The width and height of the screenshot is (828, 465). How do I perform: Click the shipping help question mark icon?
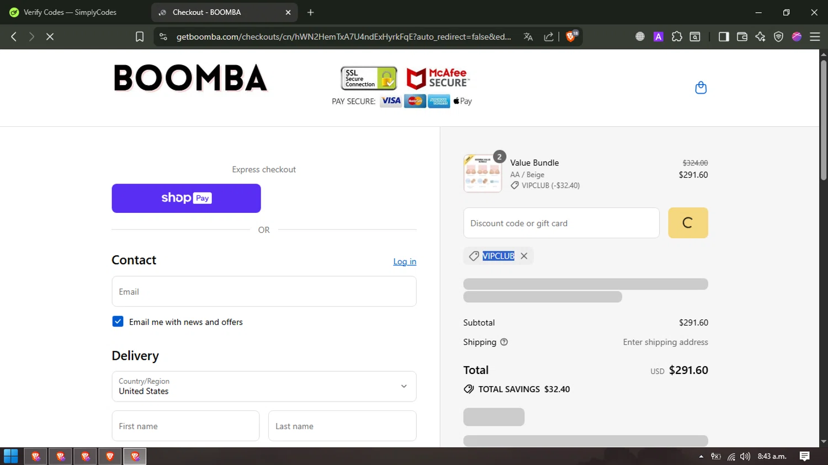[x=504, y=342]
